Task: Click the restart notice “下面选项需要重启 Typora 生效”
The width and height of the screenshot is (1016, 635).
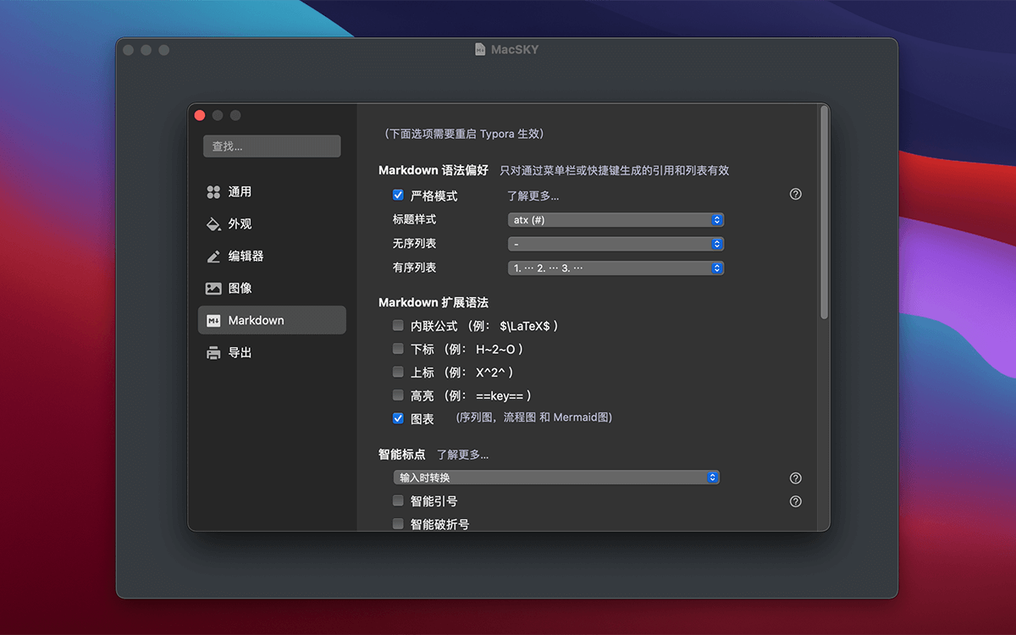Action: click(464, 134)
